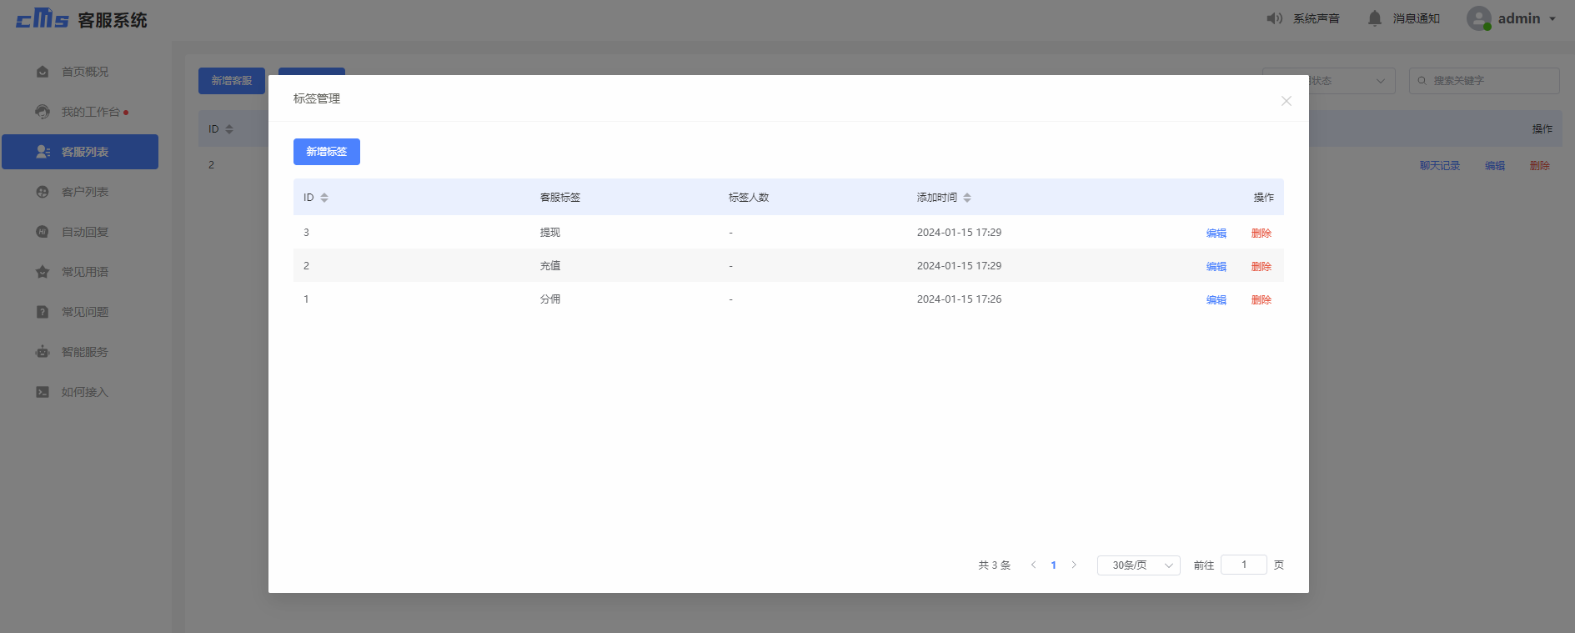Screen dimensions: 1575x633
Task: Click the 客户列表 sidebar icon
Action: tap(43, 192)
